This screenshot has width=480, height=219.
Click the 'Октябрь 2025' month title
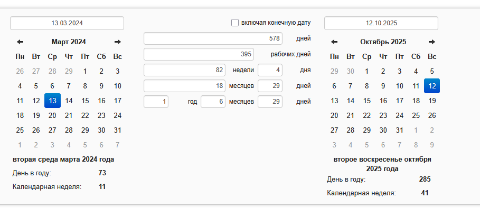tap(383, 42)
